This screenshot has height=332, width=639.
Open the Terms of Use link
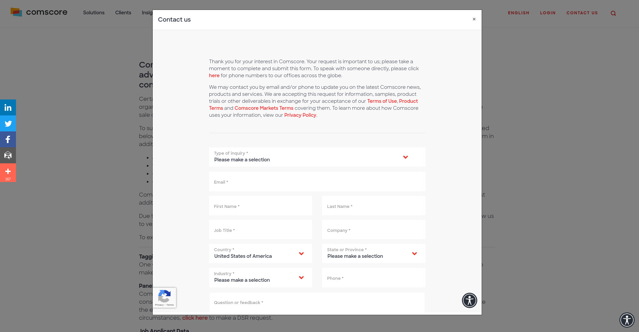pos(382,101)
